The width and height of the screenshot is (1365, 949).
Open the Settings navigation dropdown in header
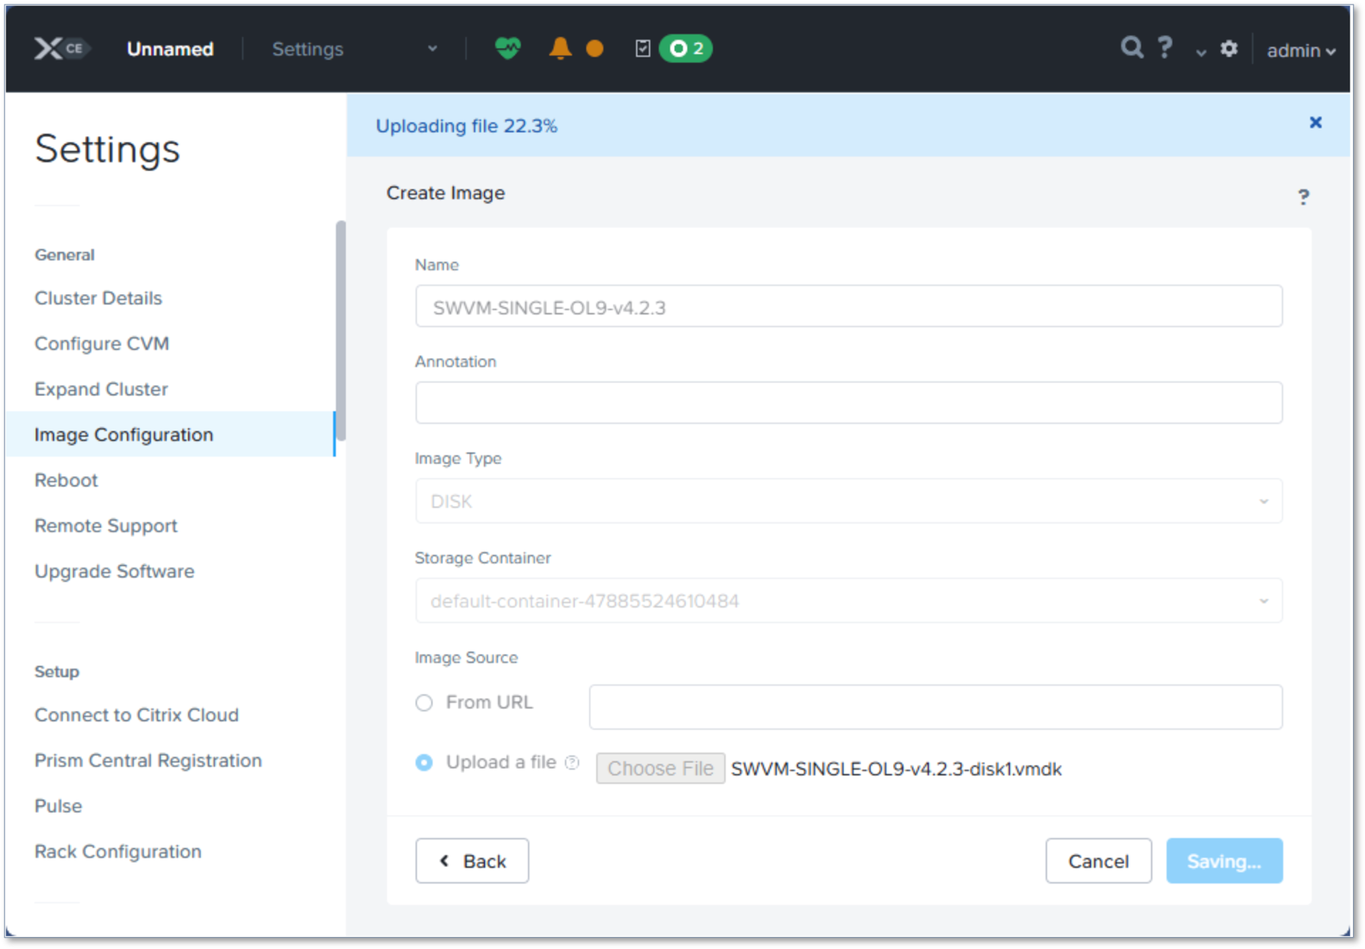[354, 49]
